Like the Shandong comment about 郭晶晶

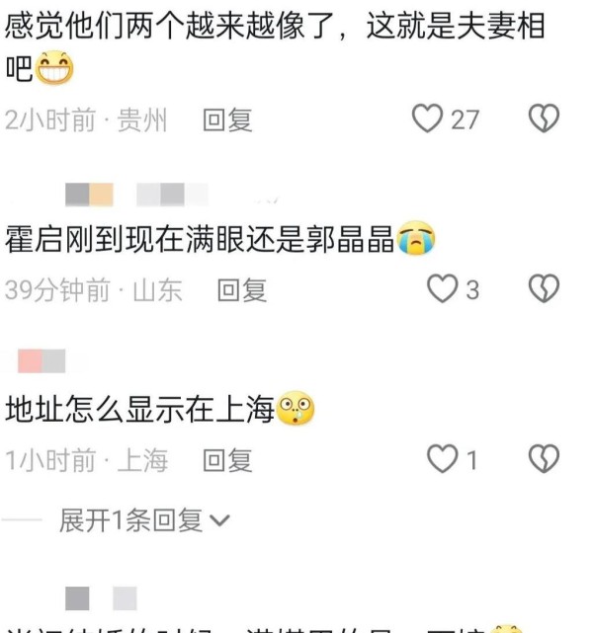443,288
